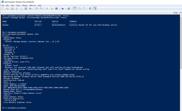The width and height of the screenshot is (182, 111).
Task: Click 'Storage Driver: windowsfilter' line
Action: (x=18, y=58)
